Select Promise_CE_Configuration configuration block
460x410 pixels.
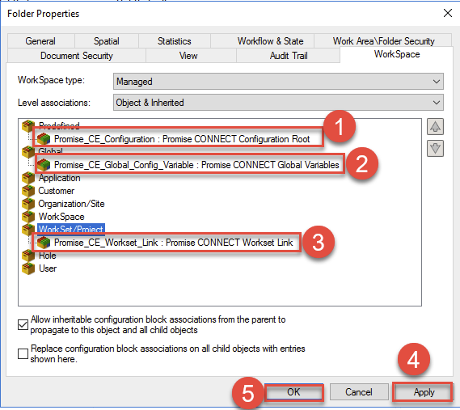click(x=182, y=139)
